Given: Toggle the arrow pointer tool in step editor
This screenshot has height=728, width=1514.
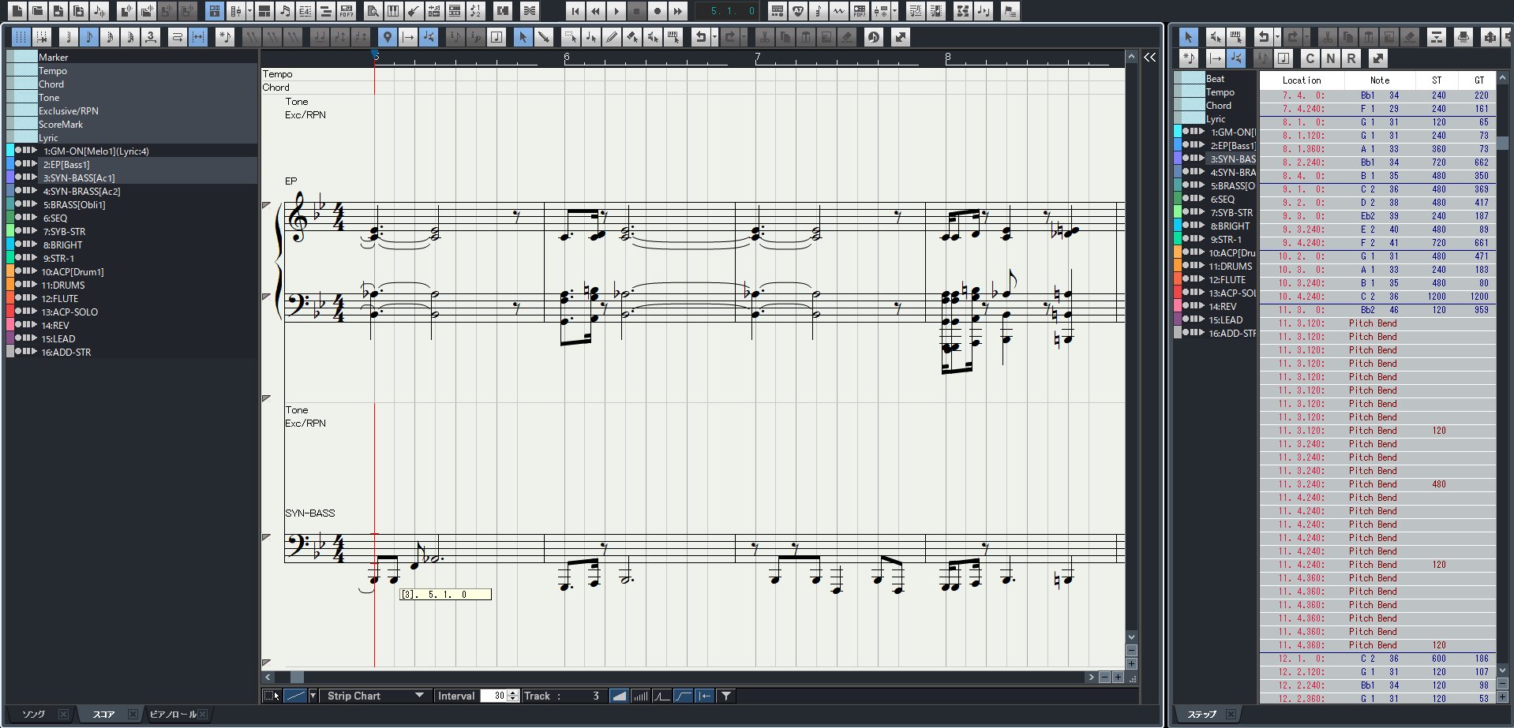Looking at the screenshot, I should [x=1189, y=36].
